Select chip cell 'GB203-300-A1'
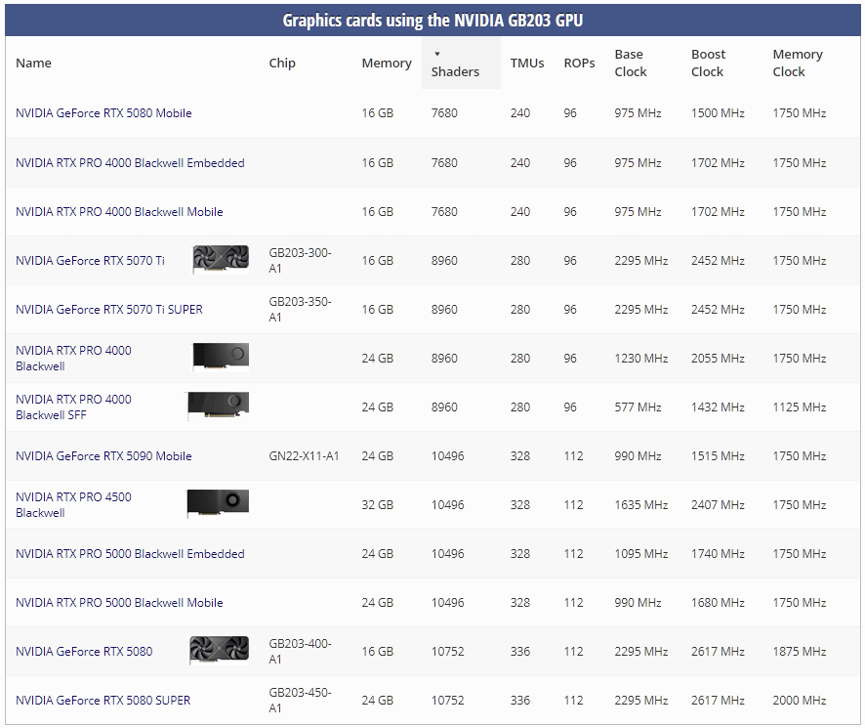The height and width of the screenshot is (728, 865). point(300,260)
